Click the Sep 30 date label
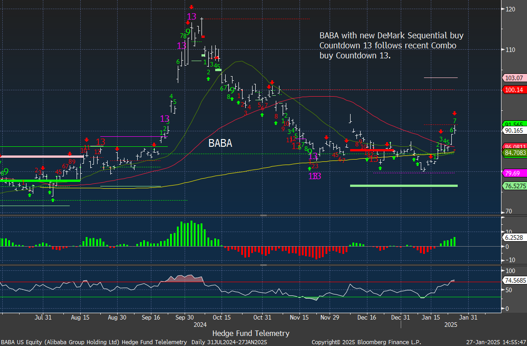 (185, 317)
